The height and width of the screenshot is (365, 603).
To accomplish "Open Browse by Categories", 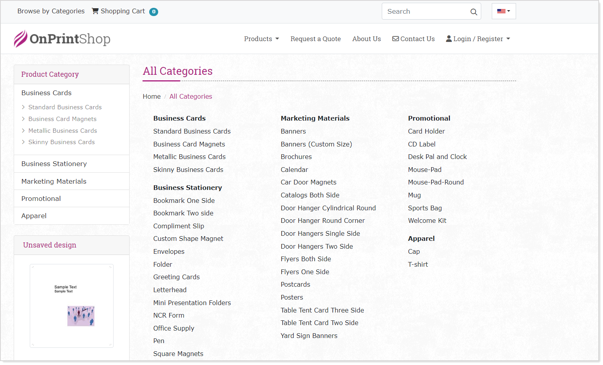I will coord(51,11).
